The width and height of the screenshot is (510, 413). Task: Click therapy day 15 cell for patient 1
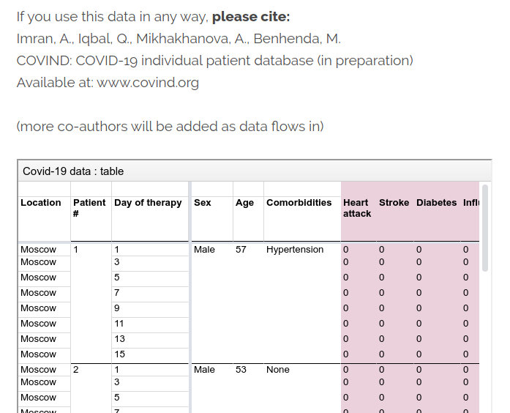click(x=120, y=354)
